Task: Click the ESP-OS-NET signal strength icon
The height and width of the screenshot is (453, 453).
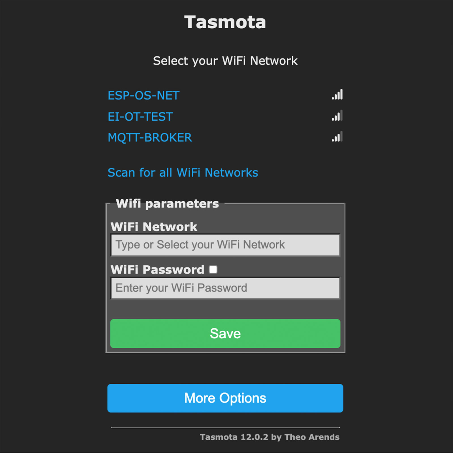Action: click(337, 95)
